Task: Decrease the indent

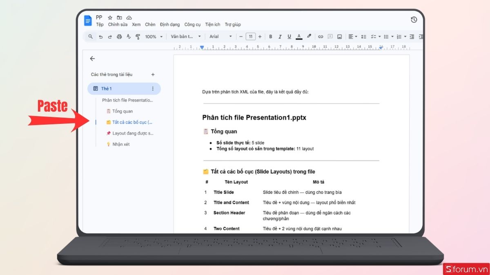Action: click(x=412, y=37)
